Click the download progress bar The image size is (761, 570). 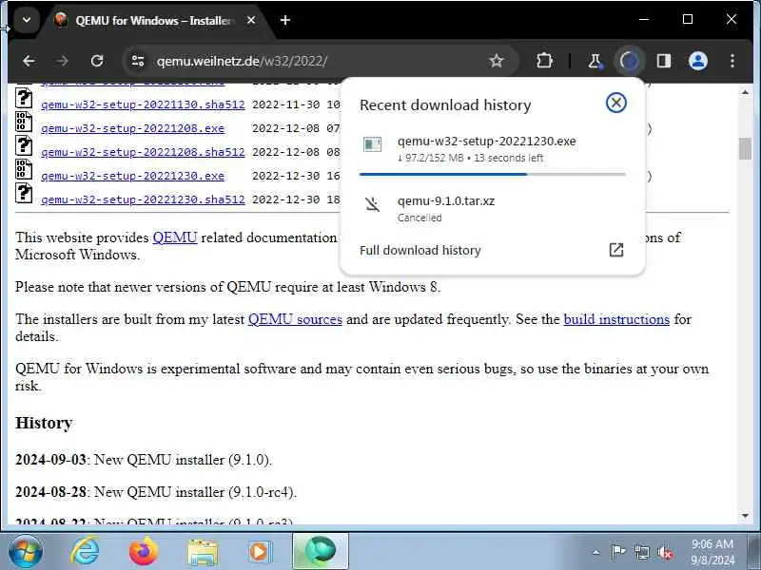(x=492, y=174)
